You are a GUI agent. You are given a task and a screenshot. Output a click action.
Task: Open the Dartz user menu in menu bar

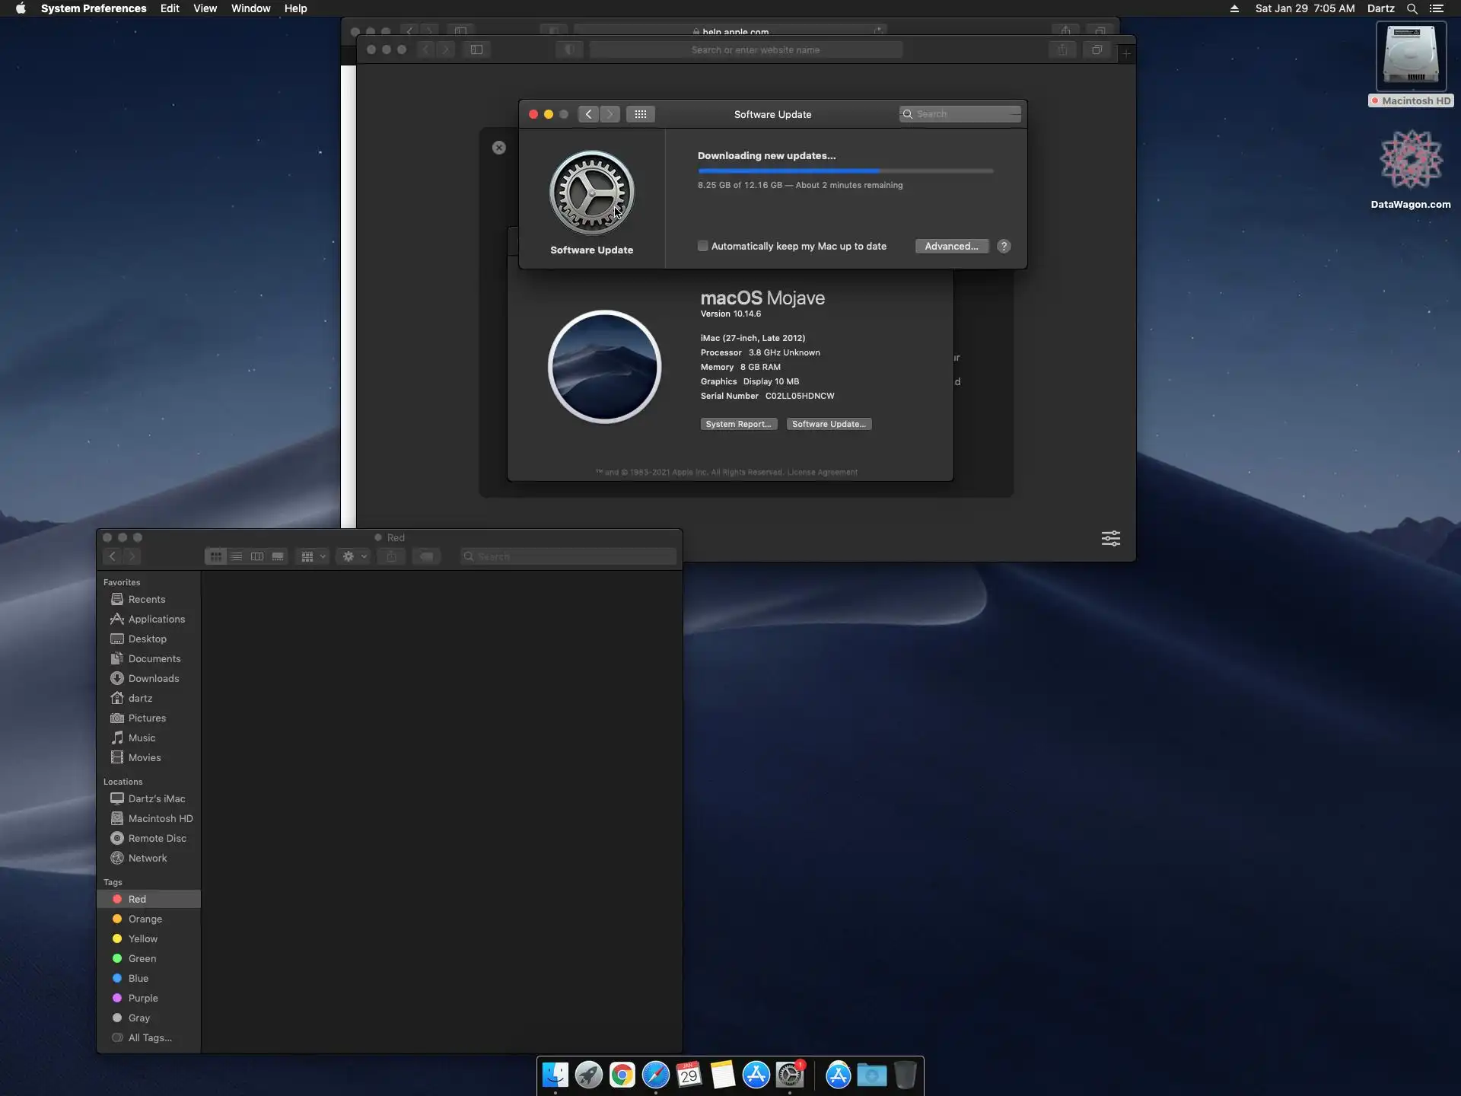(1380, 8)
